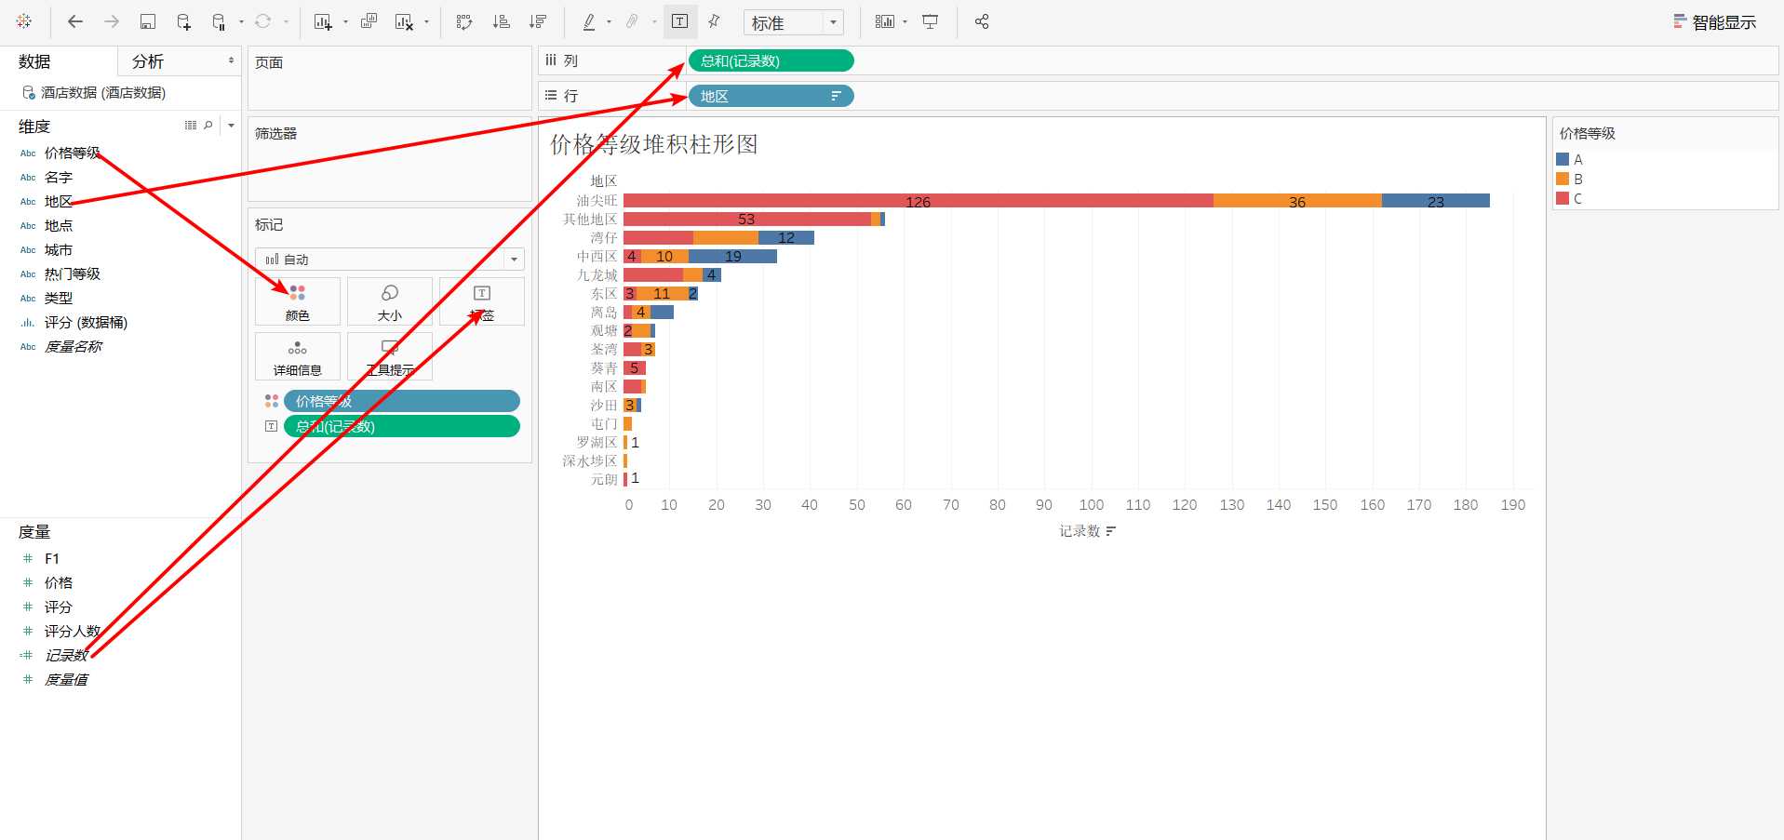Select the 地点 dimension field
1784x840 pixels.
[59, 225]
